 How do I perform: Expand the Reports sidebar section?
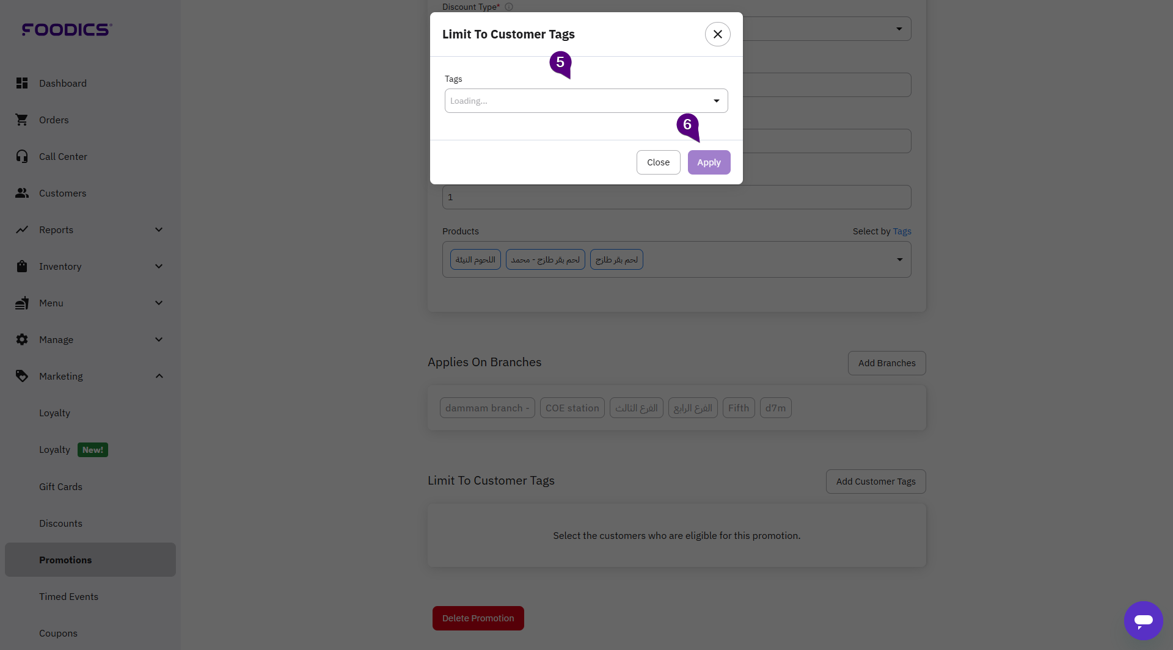point(159,229)
